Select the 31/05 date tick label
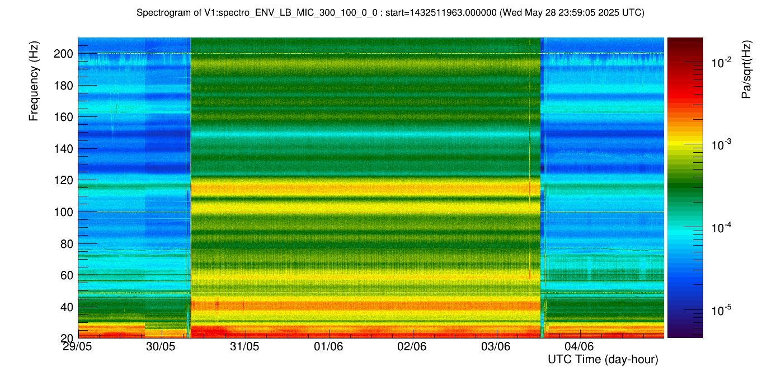Viewport: 781px width, 376px height. click(244, 346)
